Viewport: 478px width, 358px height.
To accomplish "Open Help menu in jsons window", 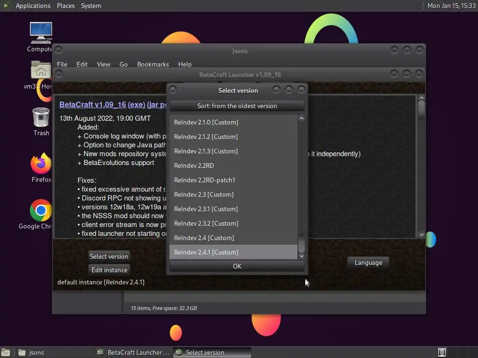I will [185, 64].
